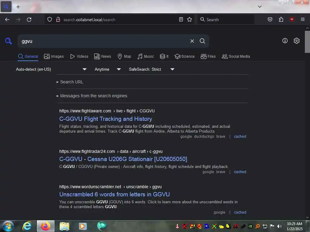Switch to the IT category
This screenshot has height=232, width=310.
pos(164,56)
